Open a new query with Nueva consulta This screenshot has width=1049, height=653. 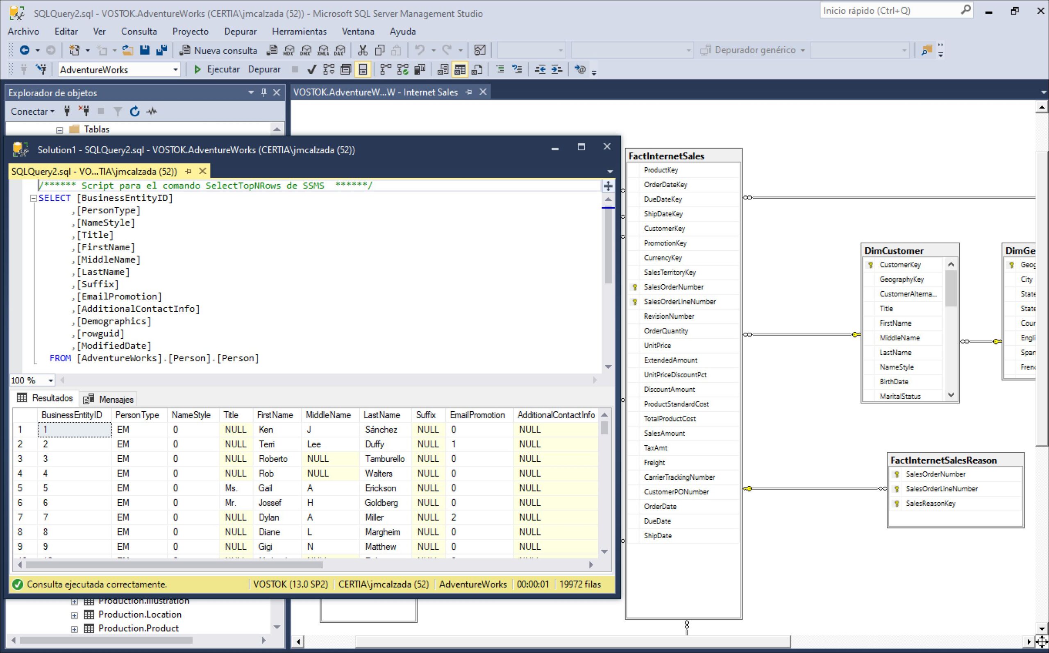coord(218,50)
